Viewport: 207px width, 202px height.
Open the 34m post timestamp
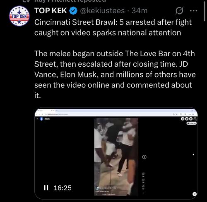coord(140,11)
